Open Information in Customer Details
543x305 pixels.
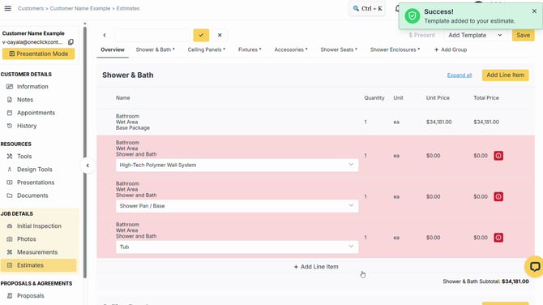point(32,87)
